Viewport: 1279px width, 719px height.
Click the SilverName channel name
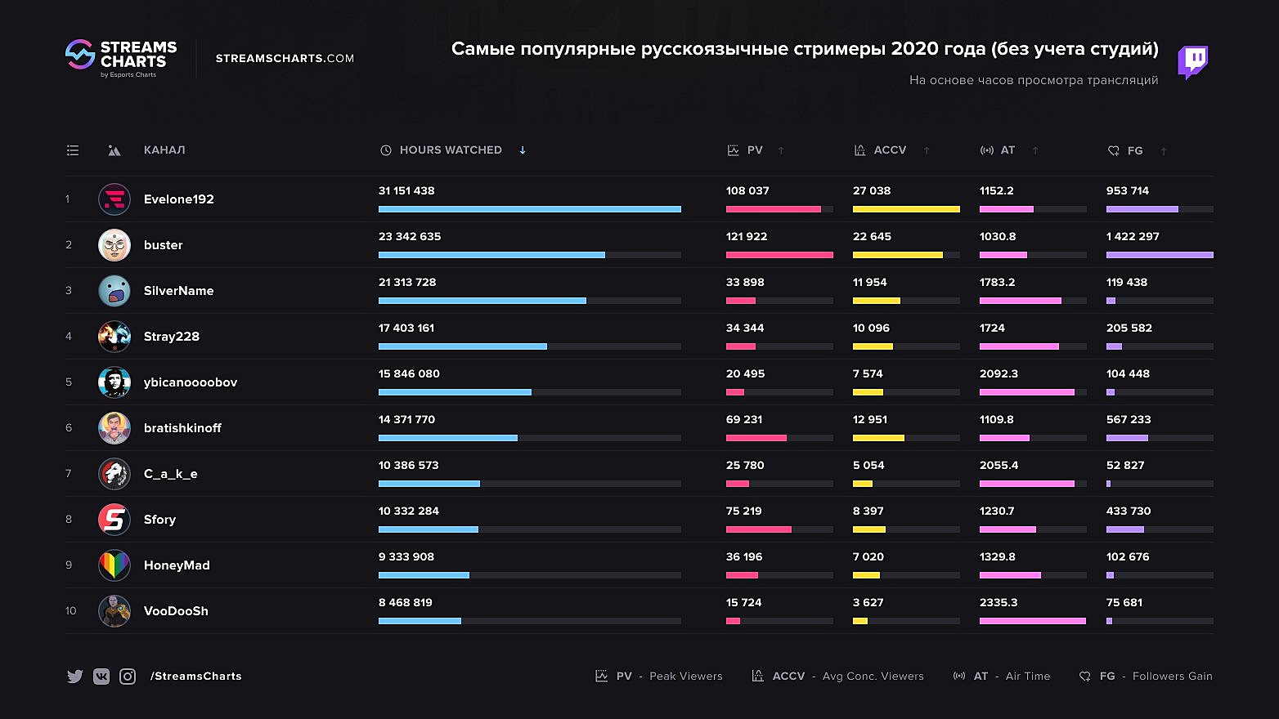178,291
